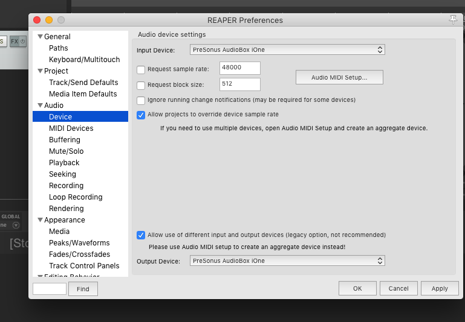The height and width of the screenshot is (322, 465).
Task: Toggle the track FX bypass power icon
Action: click(23, 42)
